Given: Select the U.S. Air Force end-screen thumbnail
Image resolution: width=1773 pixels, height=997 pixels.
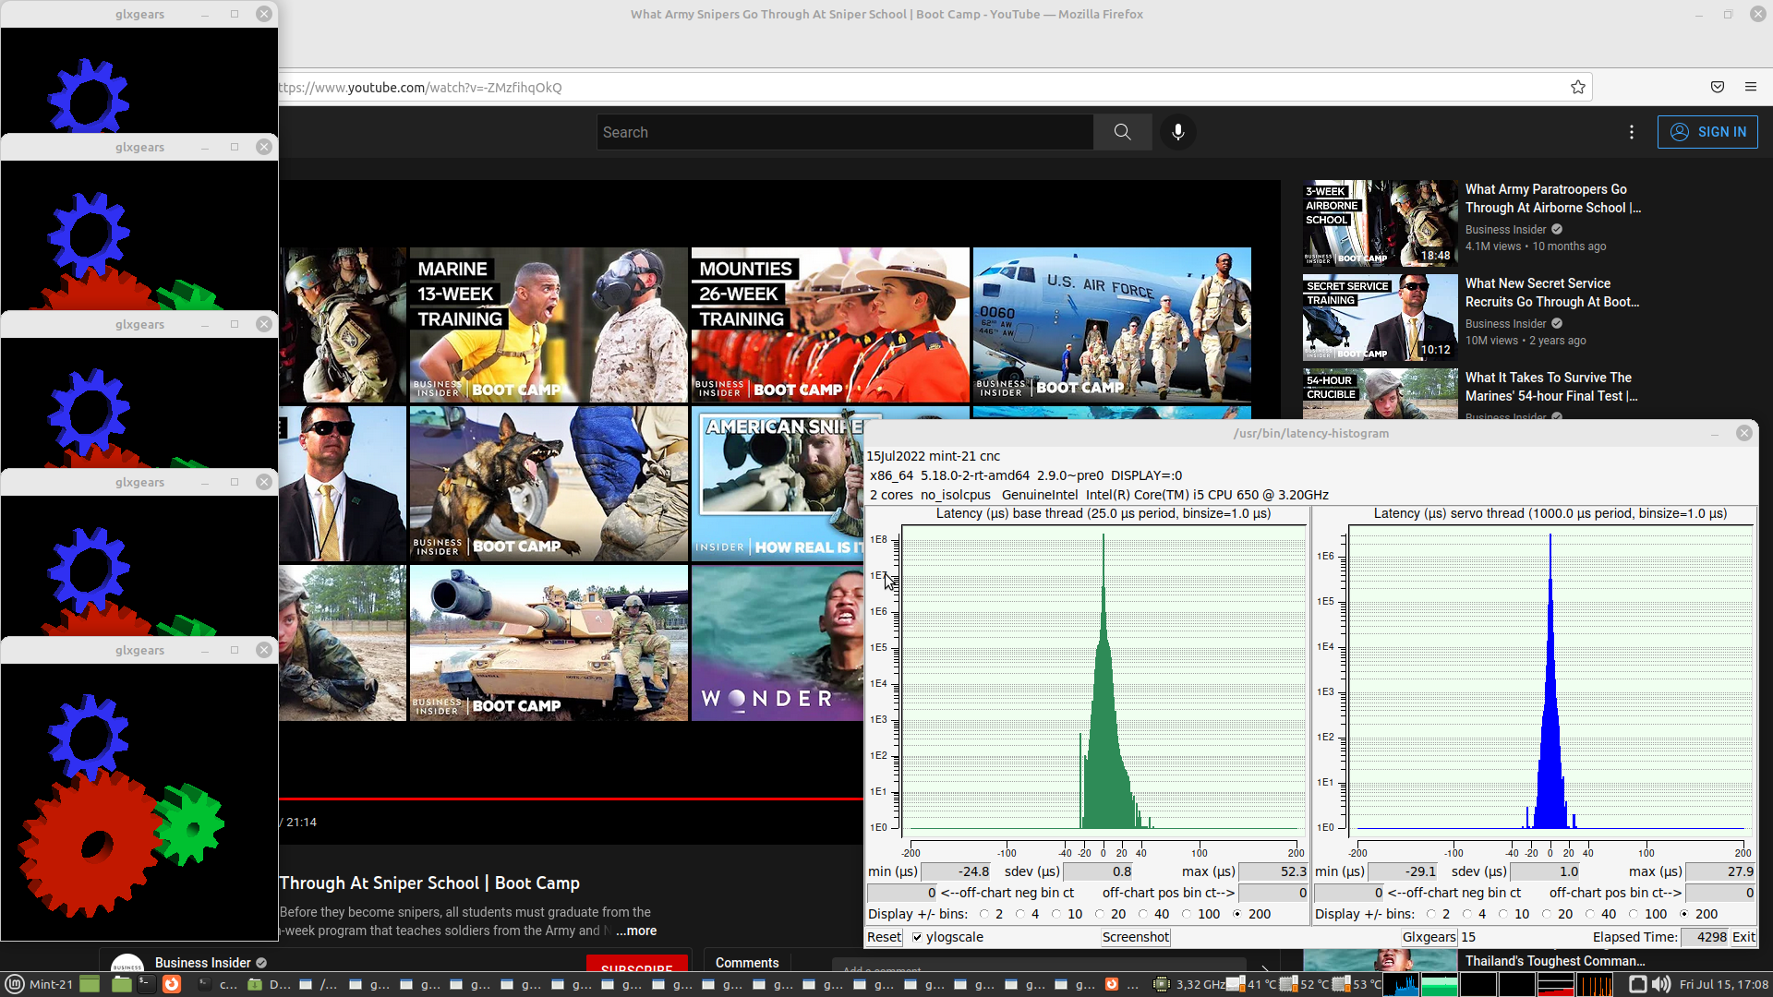Looking at the screenshot, I should (1112, 325).
